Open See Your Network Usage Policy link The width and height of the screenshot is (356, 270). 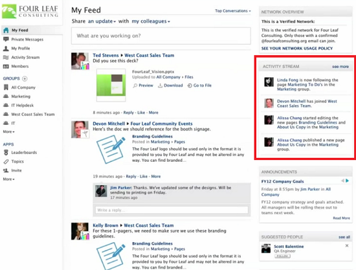[297, 49]
